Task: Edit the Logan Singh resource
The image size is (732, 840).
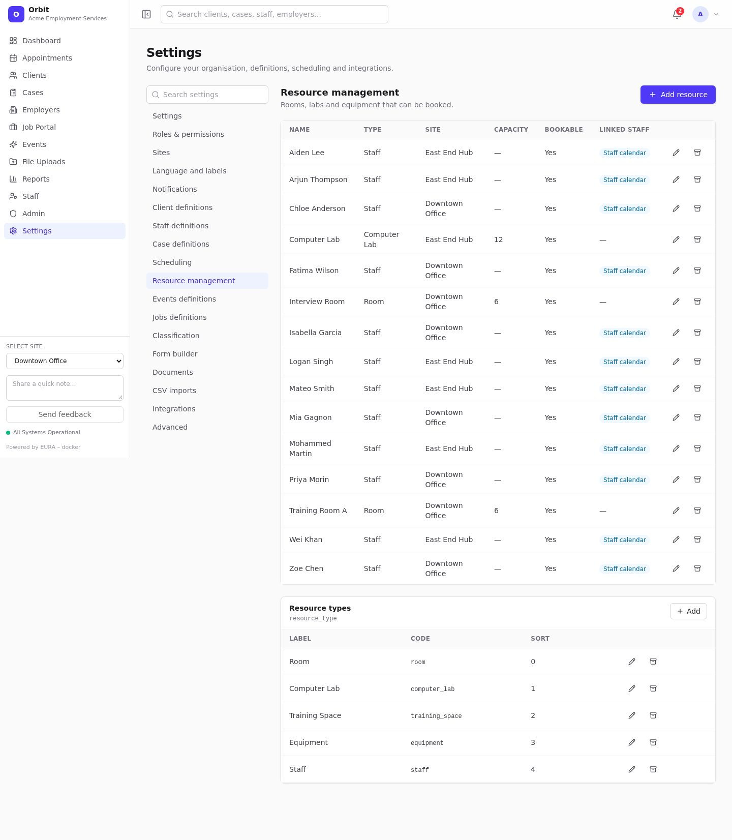Action: point(676,362)
